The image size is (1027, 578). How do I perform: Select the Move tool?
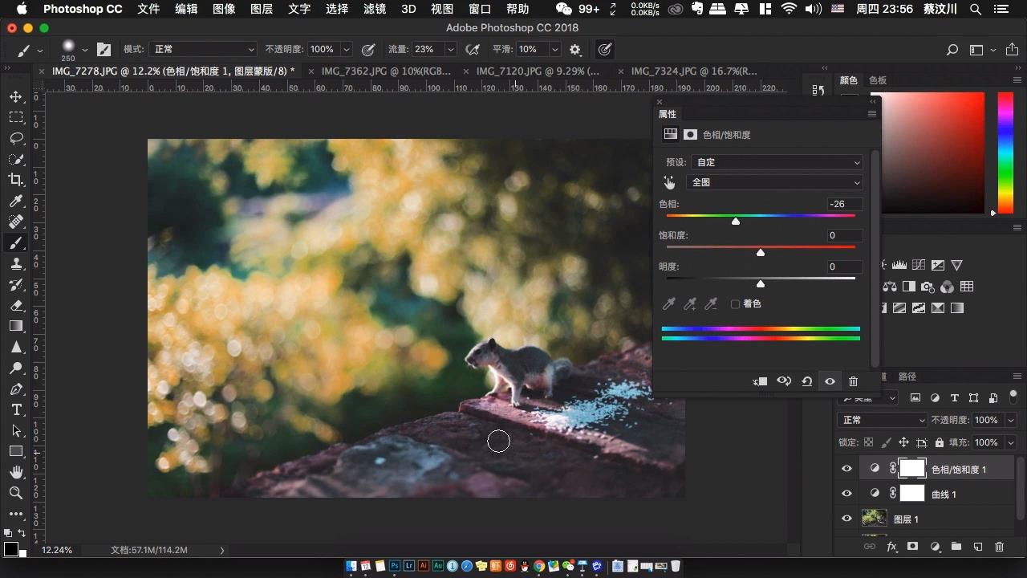pyautogui.click(x=16, y=97)
